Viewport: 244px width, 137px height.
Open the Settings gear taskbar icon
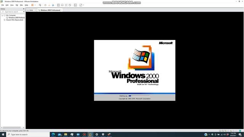click(x=96, y=134)
